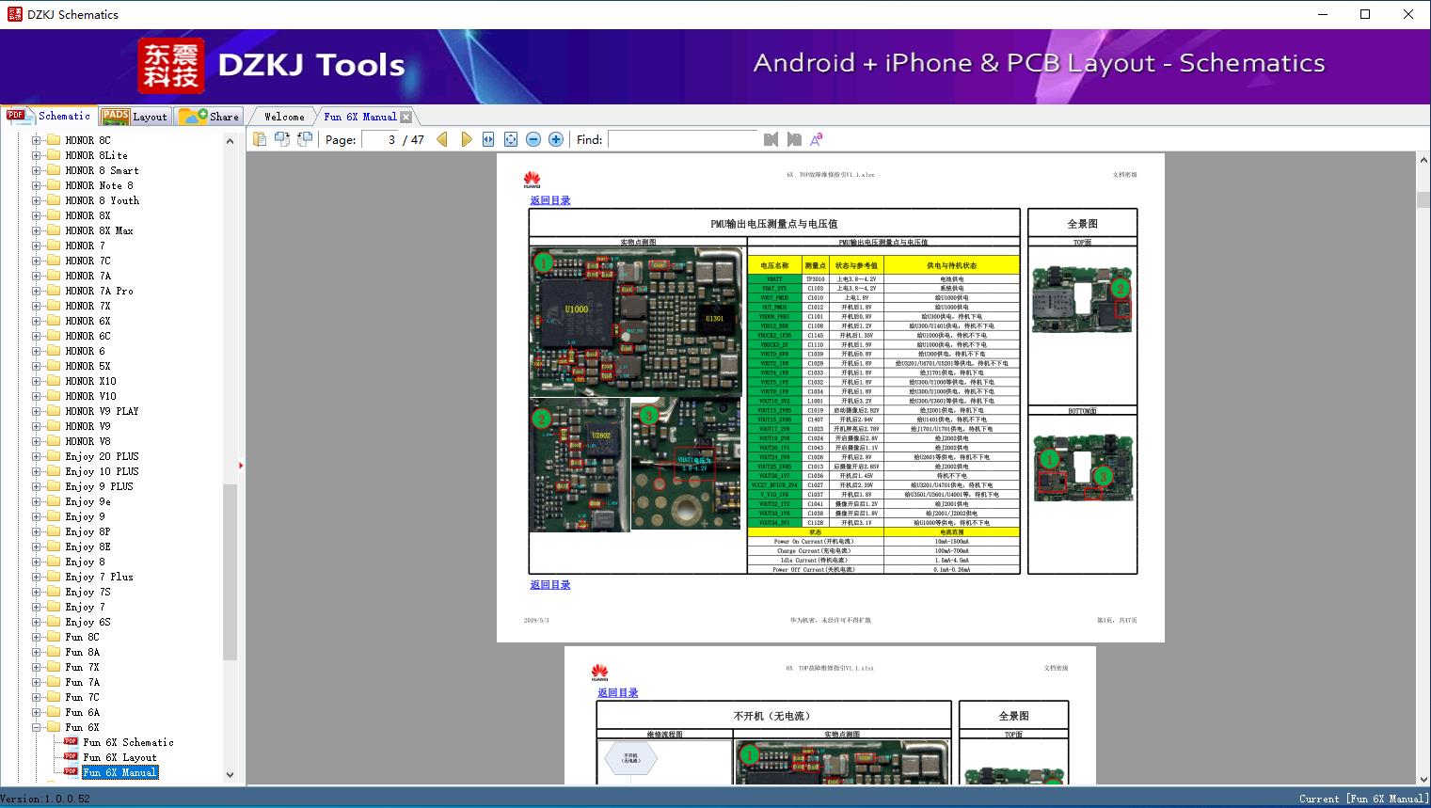Collapse side panel with splitter arrow
The height and width of the screenshot is (808, 1431).
[241, 466]
